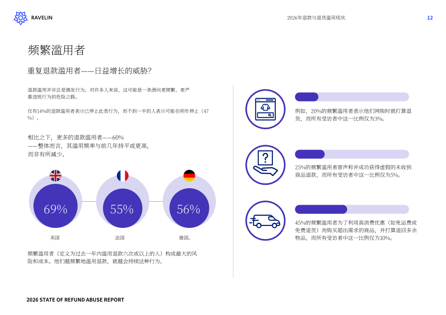Click the subheading 重复退款滥用者——日益增长的威胁?
This screenshot has width=446, height=315.
[89, 71]
